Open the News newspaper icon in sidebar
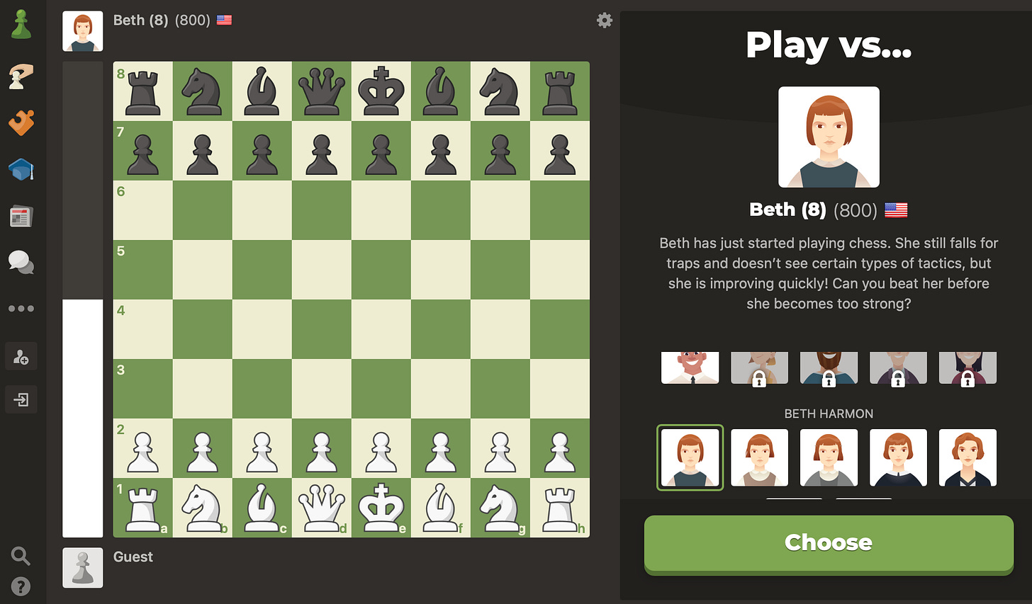 (21, 216)
